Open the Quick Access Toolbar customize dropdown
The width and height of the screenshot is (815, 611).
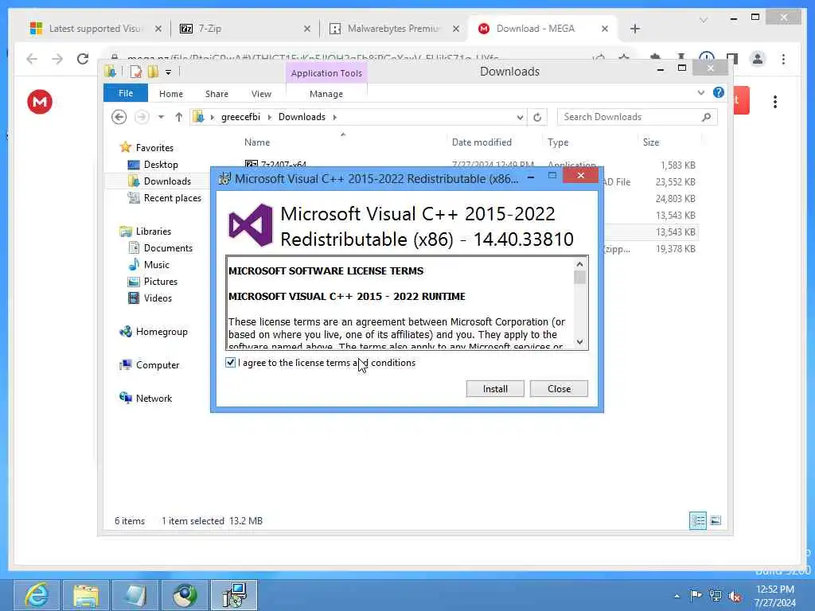click(169, 72)
